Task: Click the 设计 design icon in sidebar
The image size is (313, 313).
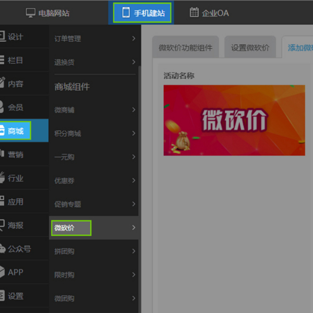Action: [2, 37]
